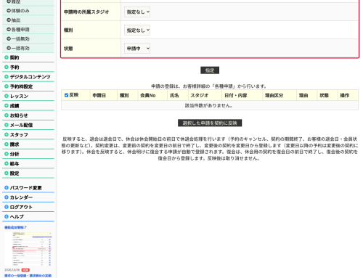Viewport: 363px width, 278px height.
Task: Click the red NEW badge
Action: (25, 270)
